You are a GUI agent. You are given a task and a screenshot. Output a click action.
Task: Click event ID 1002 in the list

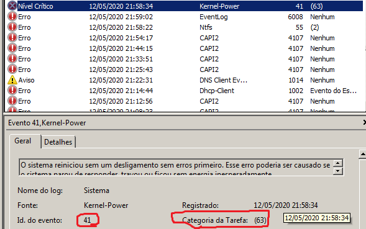point(296,91)
